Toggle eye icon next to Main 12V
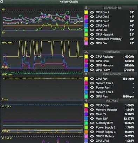The height and width of the screenshot is (143, 138). (x=92, y=119)
